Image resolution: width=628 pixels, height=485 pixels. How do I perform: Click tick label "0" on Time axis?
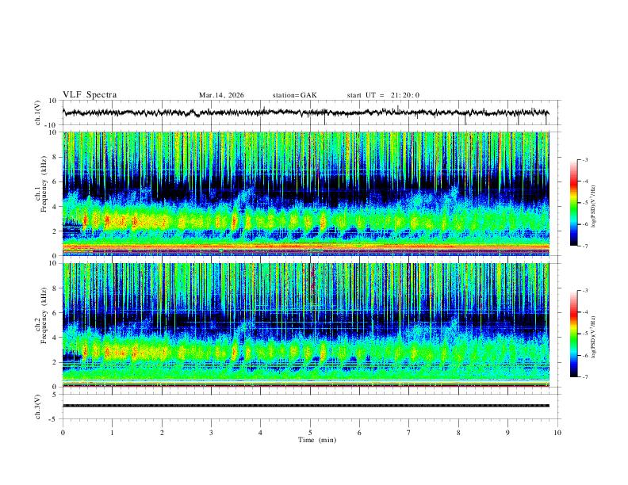click(x=63, y=433)
